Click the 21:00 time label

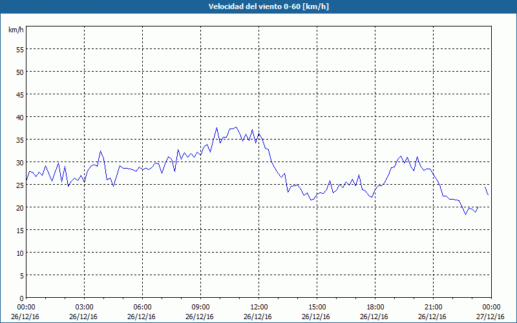click(433, 307)
